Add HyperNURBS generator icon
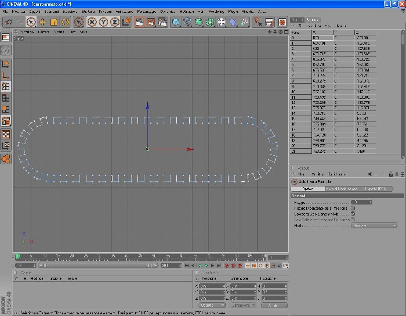406x316 pixels. tap(198, 22)
